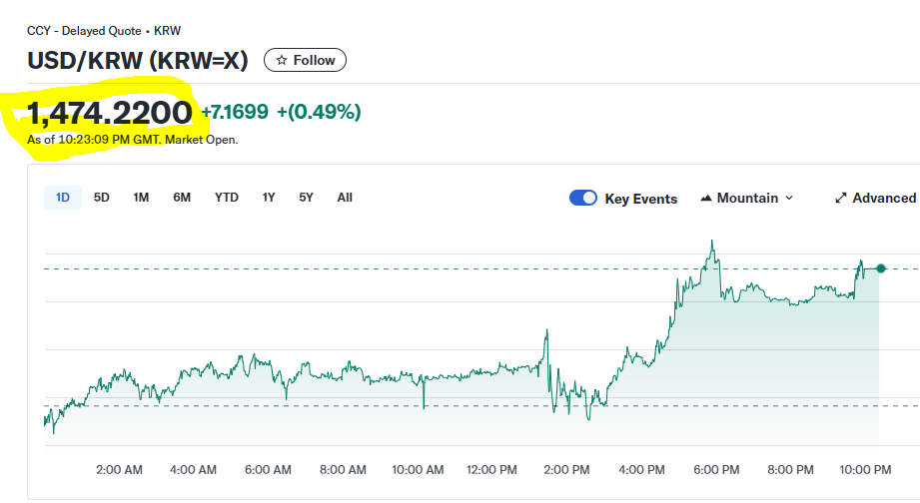Follow the USD/KRW currency pair
Image resolution: width=920 pixels, height=503 pixels.
coord(306,61)
